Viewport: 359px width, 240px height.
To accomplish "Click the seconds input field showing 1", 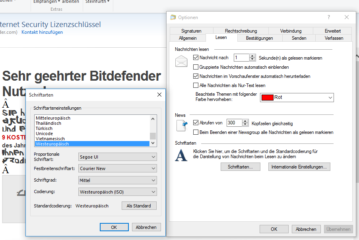I will coord(242,58).
